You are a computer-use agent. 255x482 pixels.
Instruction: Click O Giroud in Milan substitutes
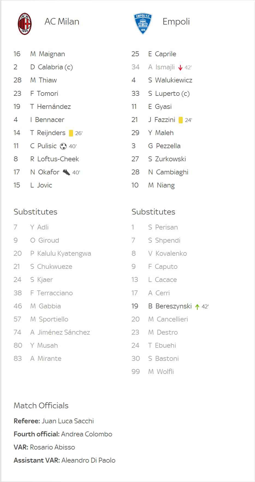(44, 240)
